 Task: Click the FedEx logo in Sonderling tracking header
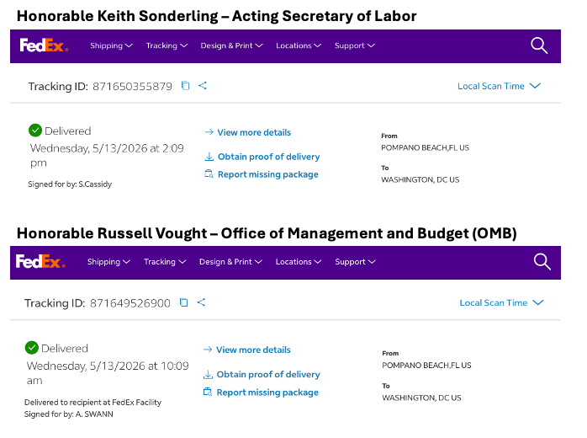(x=44, y=45)
